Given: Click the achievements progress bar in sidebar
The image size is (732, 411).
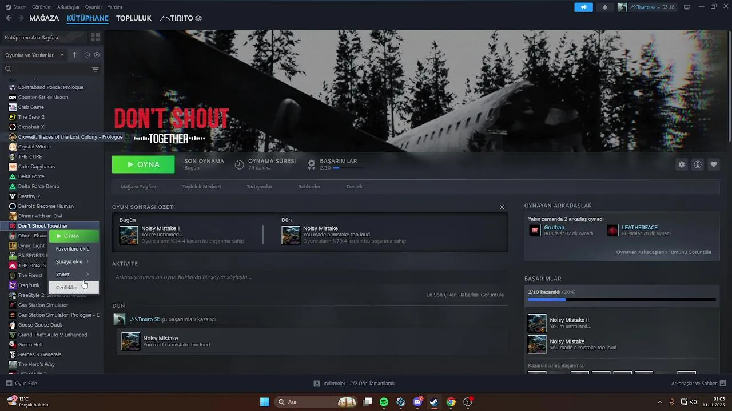Looking at the screenshot, I should [x=622, y=299].
